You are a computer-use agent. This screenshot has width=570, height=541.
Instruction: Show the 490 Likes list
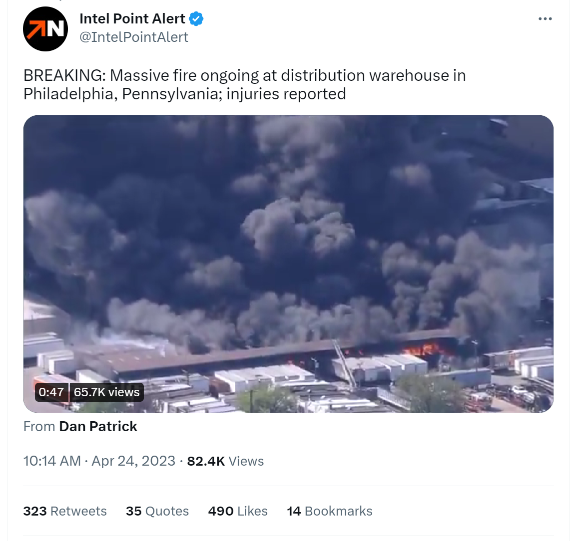(238, 511)
